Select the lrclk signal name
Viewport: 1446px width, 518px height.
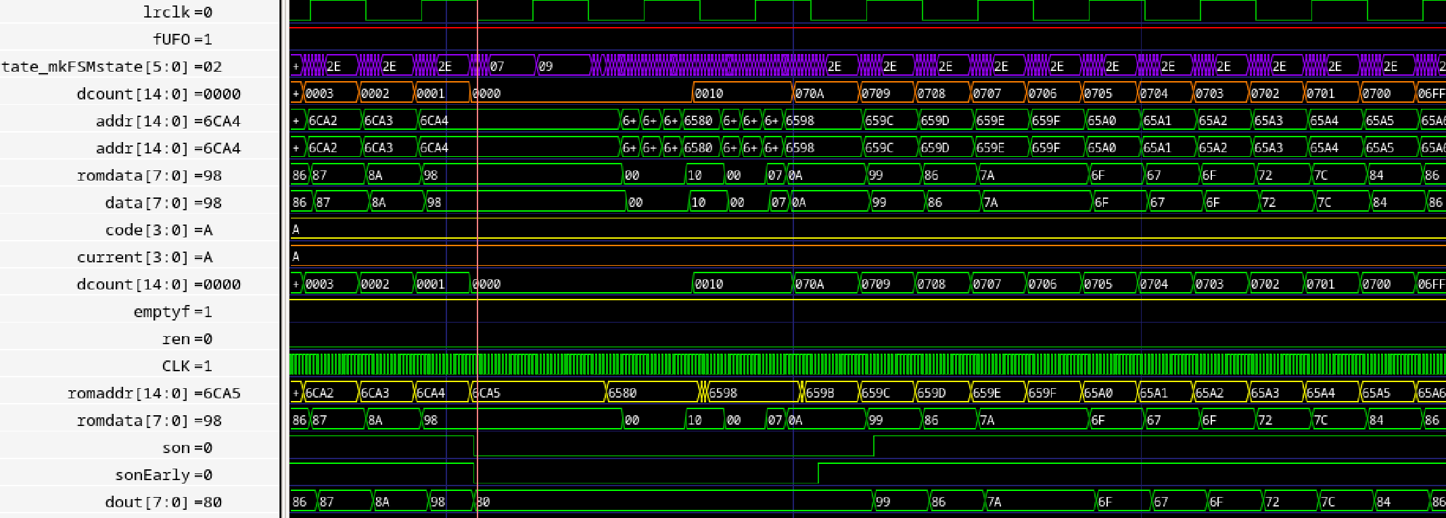[166, 12]
